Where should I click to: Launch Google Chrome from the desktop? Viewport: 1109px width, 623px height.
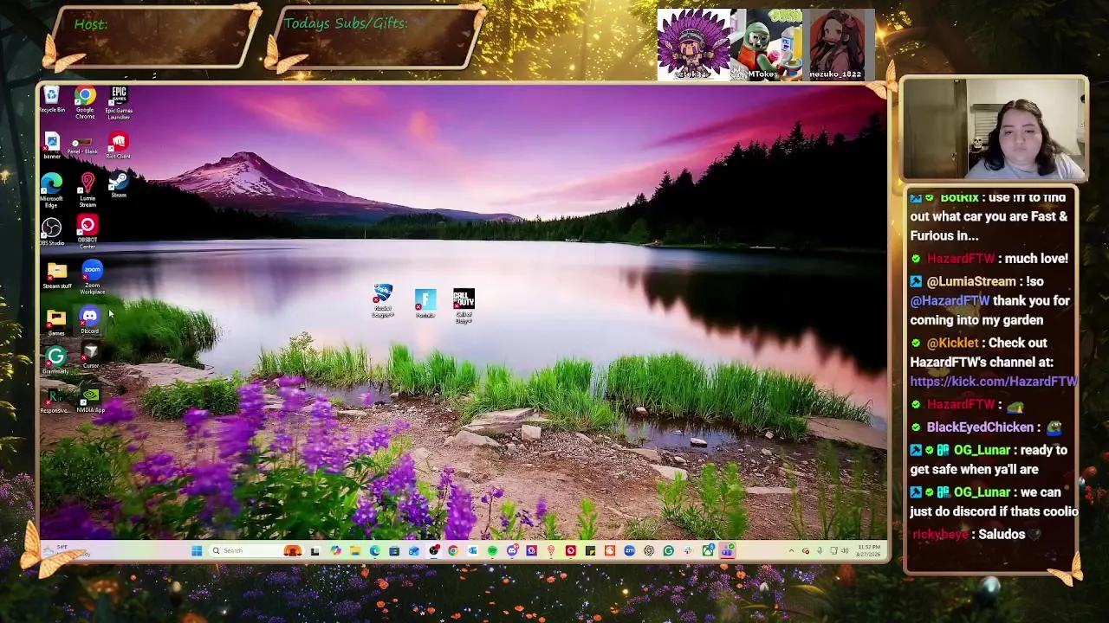tap(85, 101)
